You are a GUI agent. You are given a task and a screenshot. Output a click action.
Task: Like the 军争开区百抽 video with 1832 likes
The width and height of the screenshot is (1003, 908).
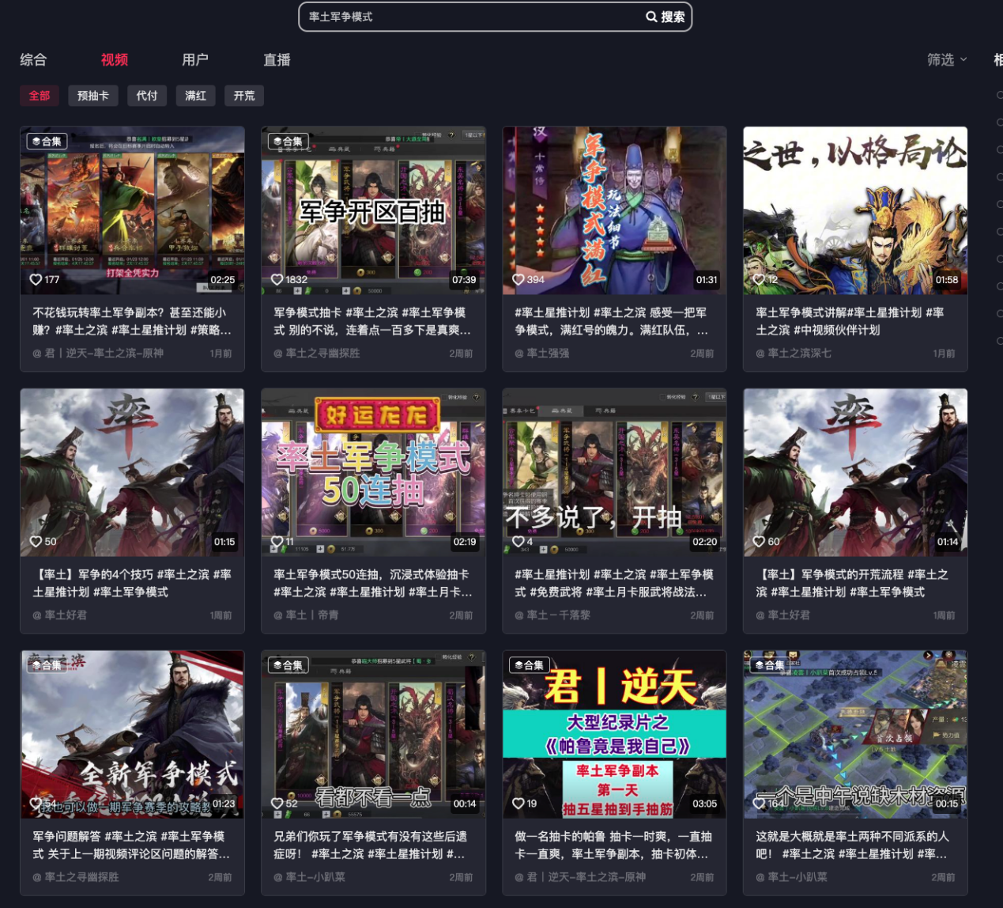coord(277,279)
